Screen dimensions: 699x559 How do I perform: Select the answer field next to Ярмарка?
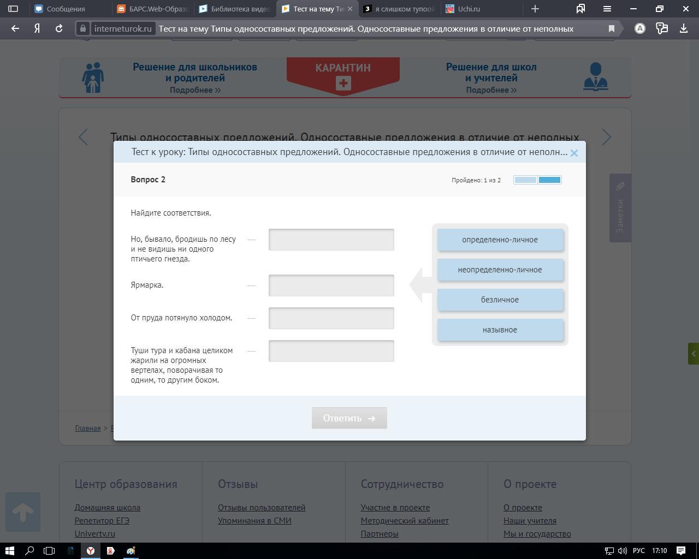331,286
